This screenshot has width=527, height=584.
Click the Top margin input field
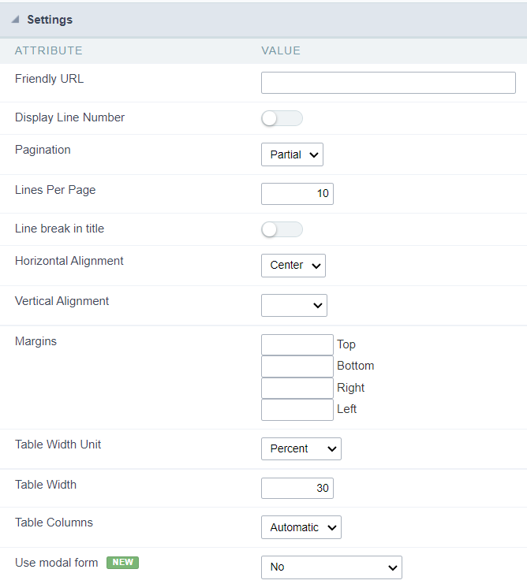tap(297, 344)
